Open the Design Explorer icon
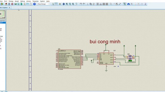Viewport: 165px width, 92px height. 21,4
